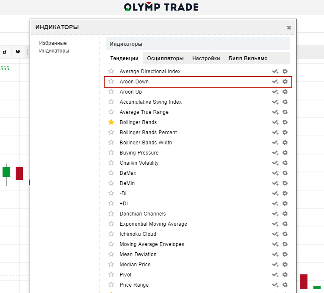The image size is (324, 293).
Task: Mark Median Price as favorite
Action: [111, 264]
